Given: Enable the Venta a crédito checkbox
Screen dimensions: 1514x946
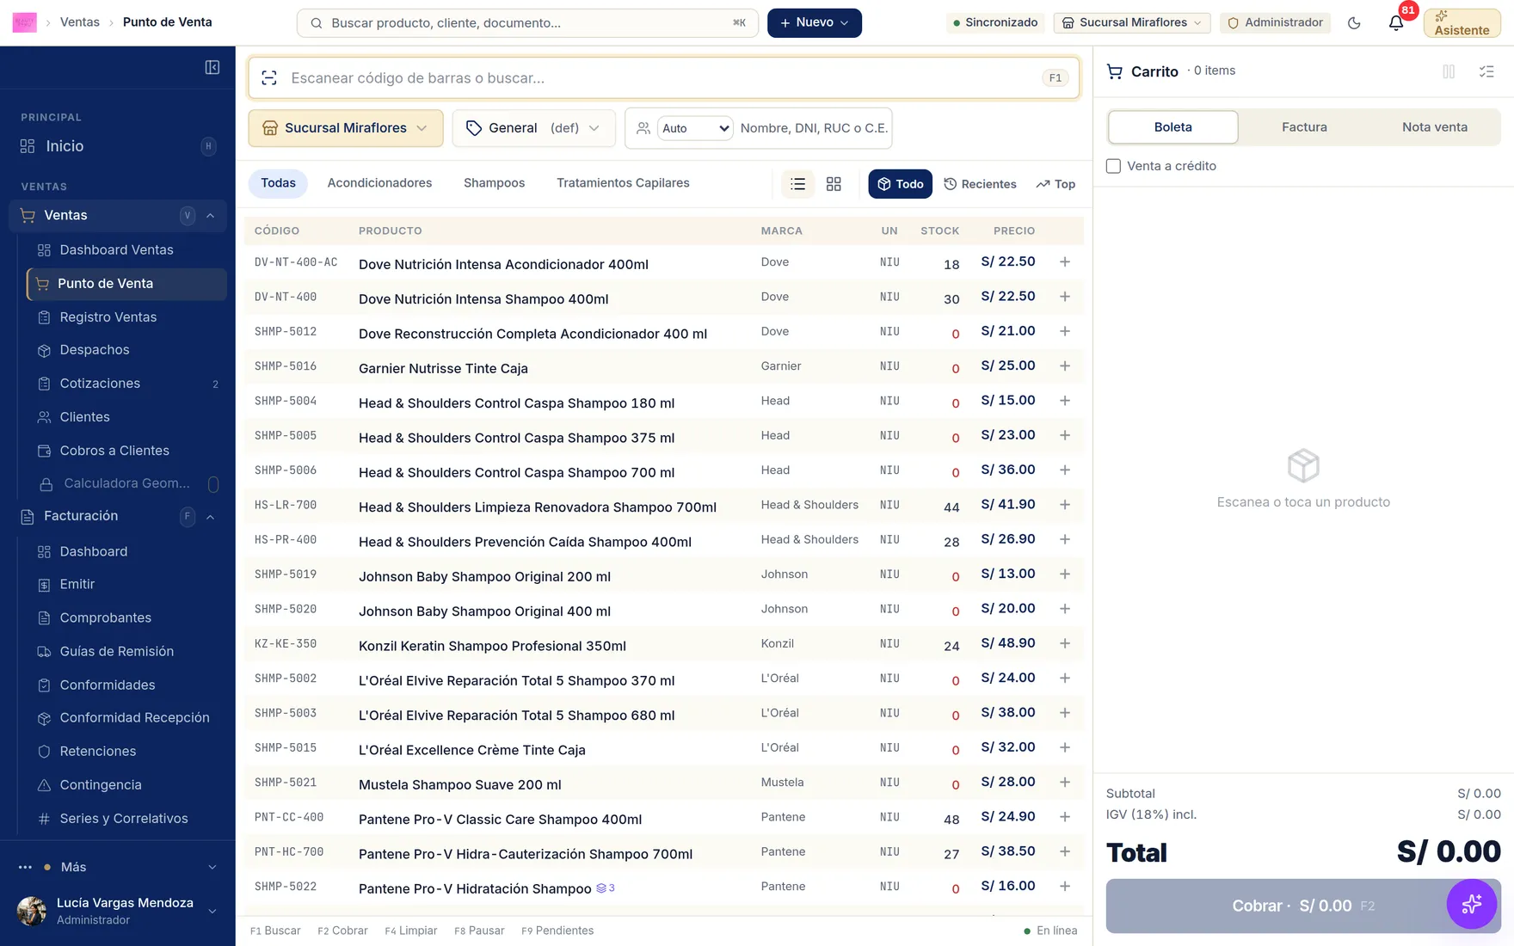Looking at the screenshot, I should [x=1113, y=166].
